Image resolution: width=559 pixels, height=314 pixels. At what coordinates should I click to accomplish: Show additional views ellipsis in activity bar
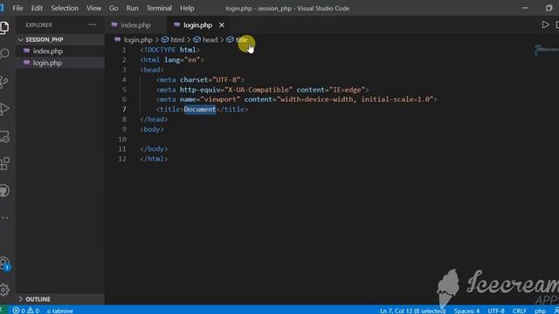(4, 217)
